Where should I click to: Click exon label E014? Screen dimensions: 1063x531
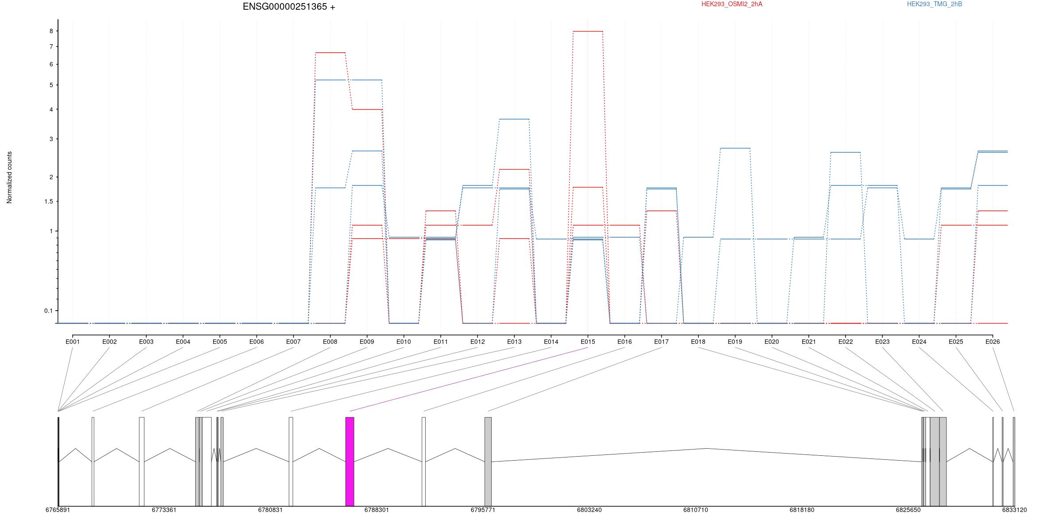[551, 342]
